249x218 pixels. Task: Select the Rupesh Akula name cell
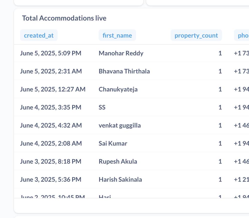[x=118, y=162]
